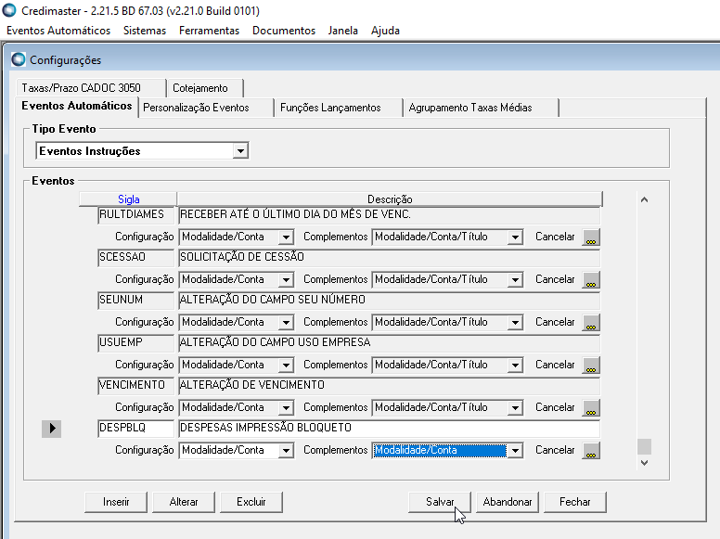Click the ALTERAÇÃO DO CAMPO USO EMPRESA field
The width and height of the screenshot is (720, 539).
tap(389, 342)
